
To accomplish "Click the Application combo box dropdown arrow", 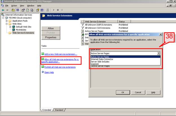I will click(159, 53).
